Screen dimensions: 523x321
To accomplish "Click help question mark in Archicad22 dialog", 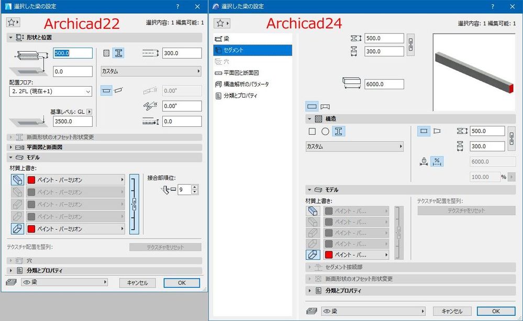I will point(177,6).
